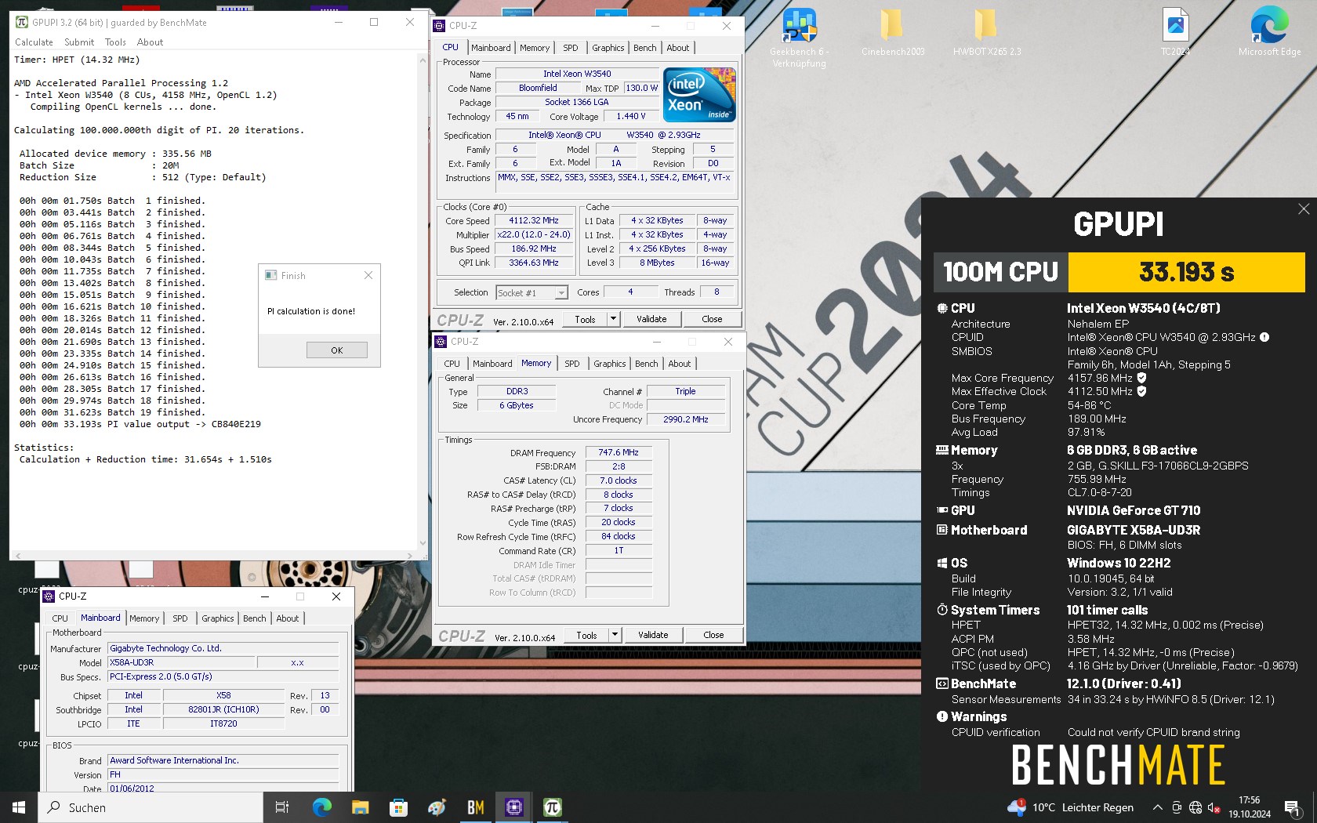Click the Windows Start button
The image size is (1317, 823).
click(19, 807)
